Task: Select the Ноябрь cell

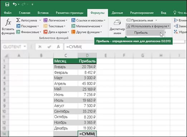Action: click(66, 122)
